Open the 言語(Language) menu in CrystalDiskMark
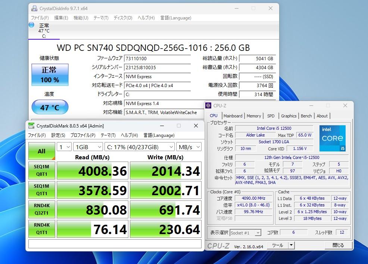Screen dimensions: 368x264 click(x=159, y=135)
